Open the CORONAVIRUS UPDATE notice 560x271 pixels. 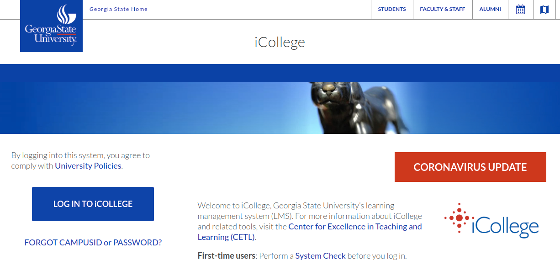pyautogui.click(x=470, y=167)
